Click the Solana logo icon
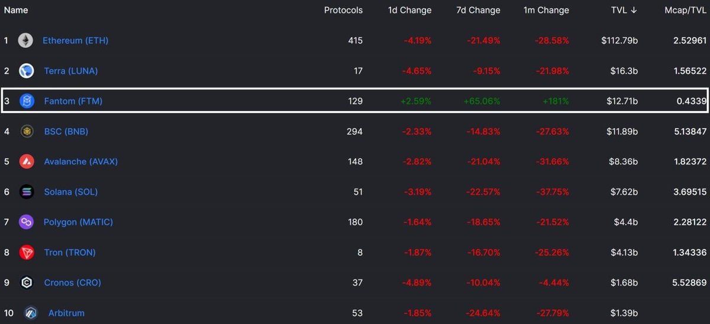 [x=27, y=192]
